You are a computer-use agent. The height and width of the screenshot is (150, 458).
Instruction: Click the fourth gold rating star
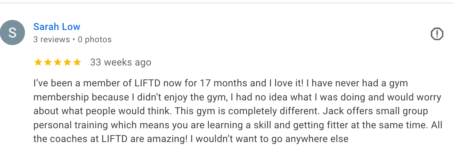tap(67, 62)
